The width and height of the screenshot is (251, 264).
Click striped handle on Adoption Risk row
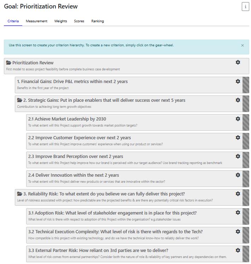click(246, 216)
